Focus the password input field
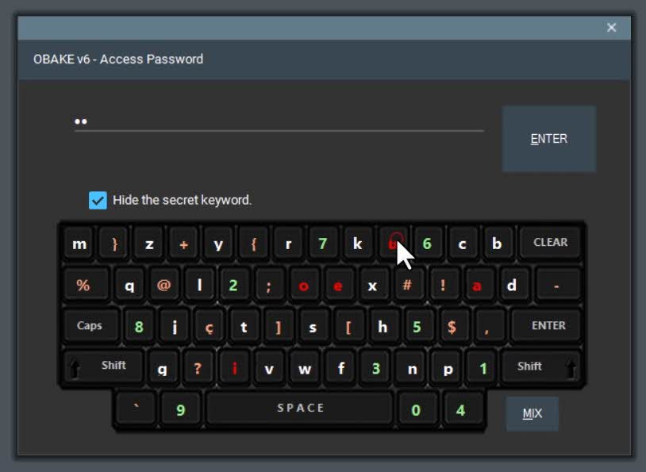The width and height of the screenshot is (646, 472). tap(279, 121)
